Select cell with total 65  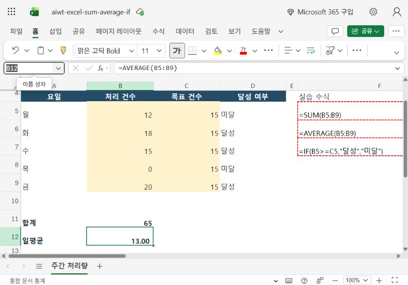tap(120, 219)
